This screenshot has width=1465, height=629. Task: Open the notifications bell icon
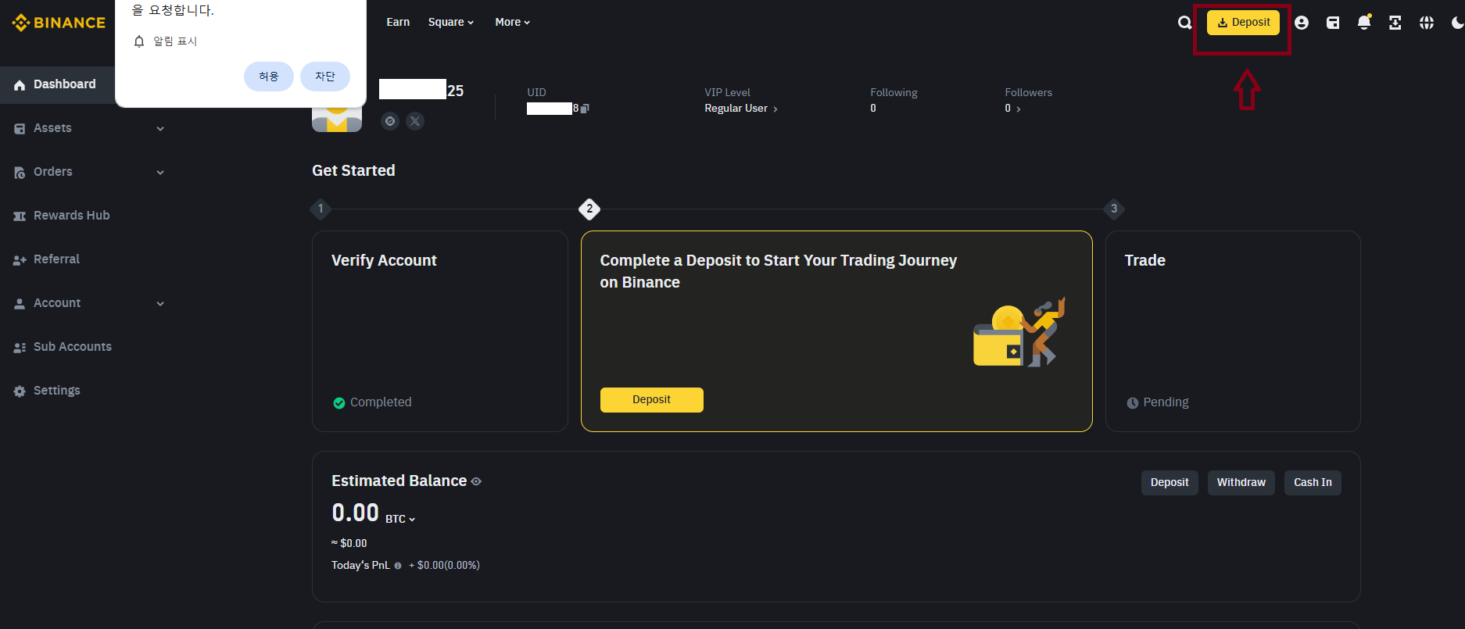tap(1364, 23)
